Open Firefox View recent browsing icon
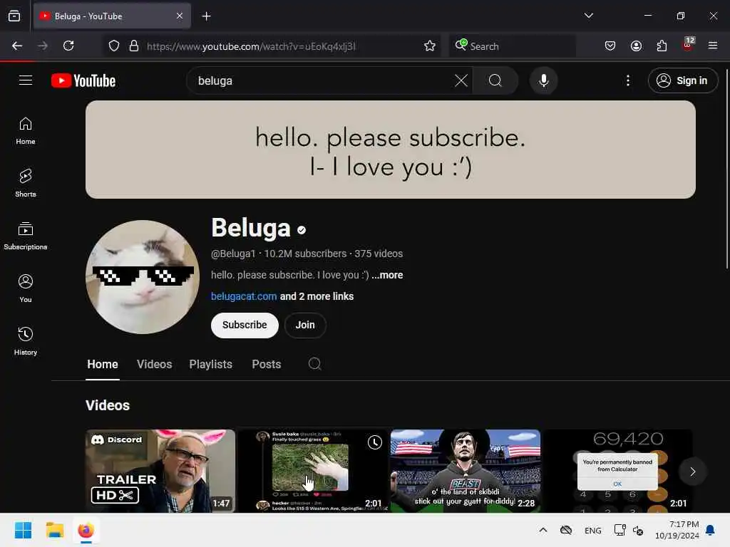Viewport: 730px width, 547px height. [14, 16]
